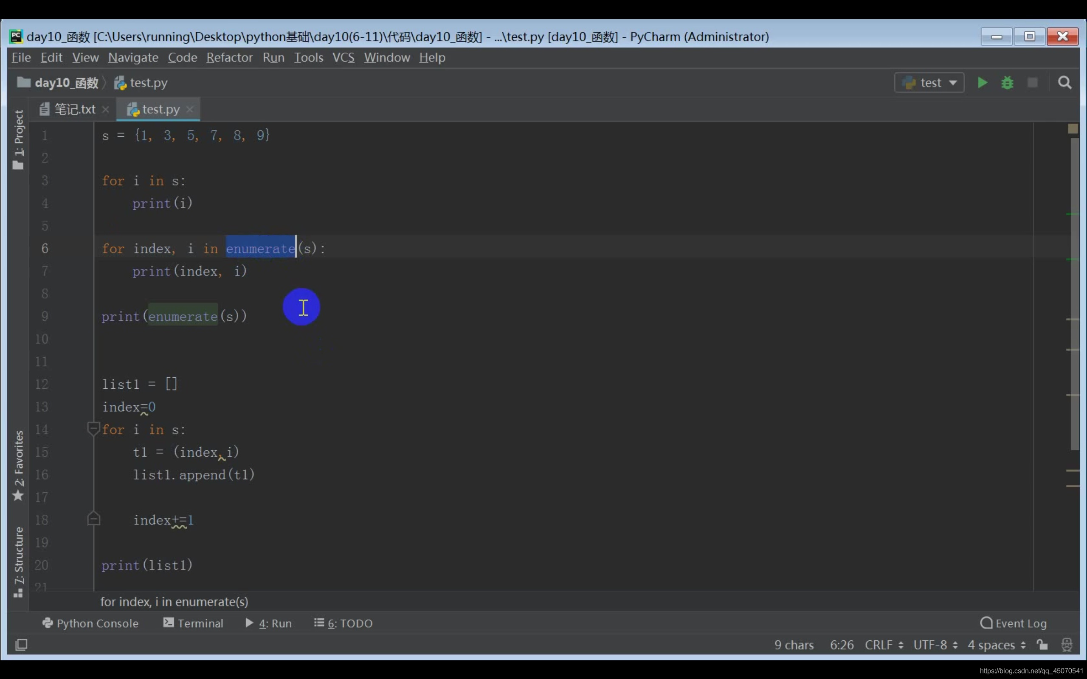
Task: Click the green Debug bug icon
Action: (1007, 83)
